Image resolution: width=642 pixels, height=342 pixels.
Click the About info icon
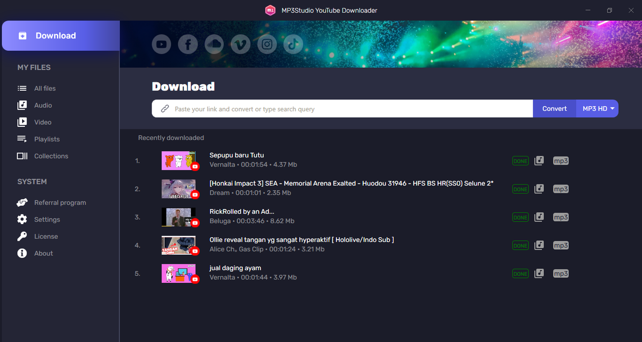(22, 253)
